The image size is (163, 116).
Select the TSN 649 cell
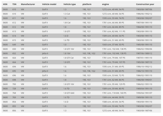[x=14, y=44]
